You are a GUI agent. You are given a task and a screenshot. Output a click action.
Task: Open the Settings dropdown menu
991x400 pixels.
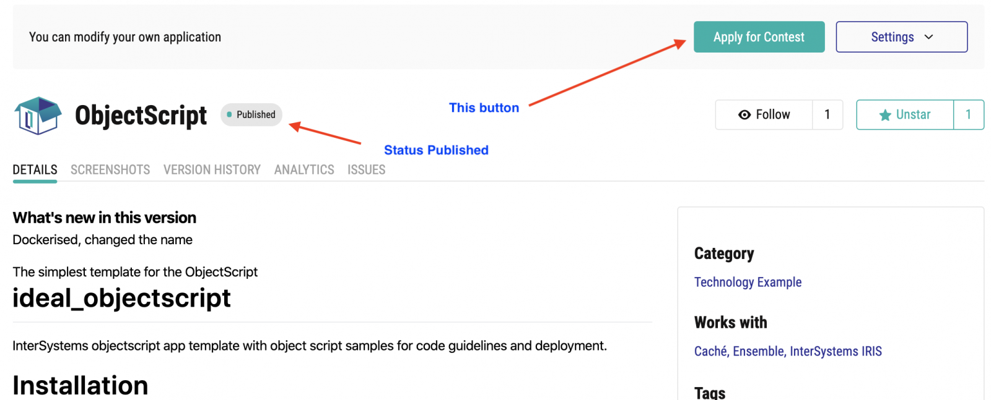[x=901, y=37]
